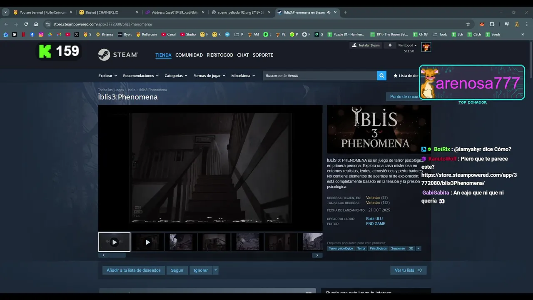Open SOPORTE in Steam header
The width and height of the screenshot is (533, 300).
coord(263,55)
